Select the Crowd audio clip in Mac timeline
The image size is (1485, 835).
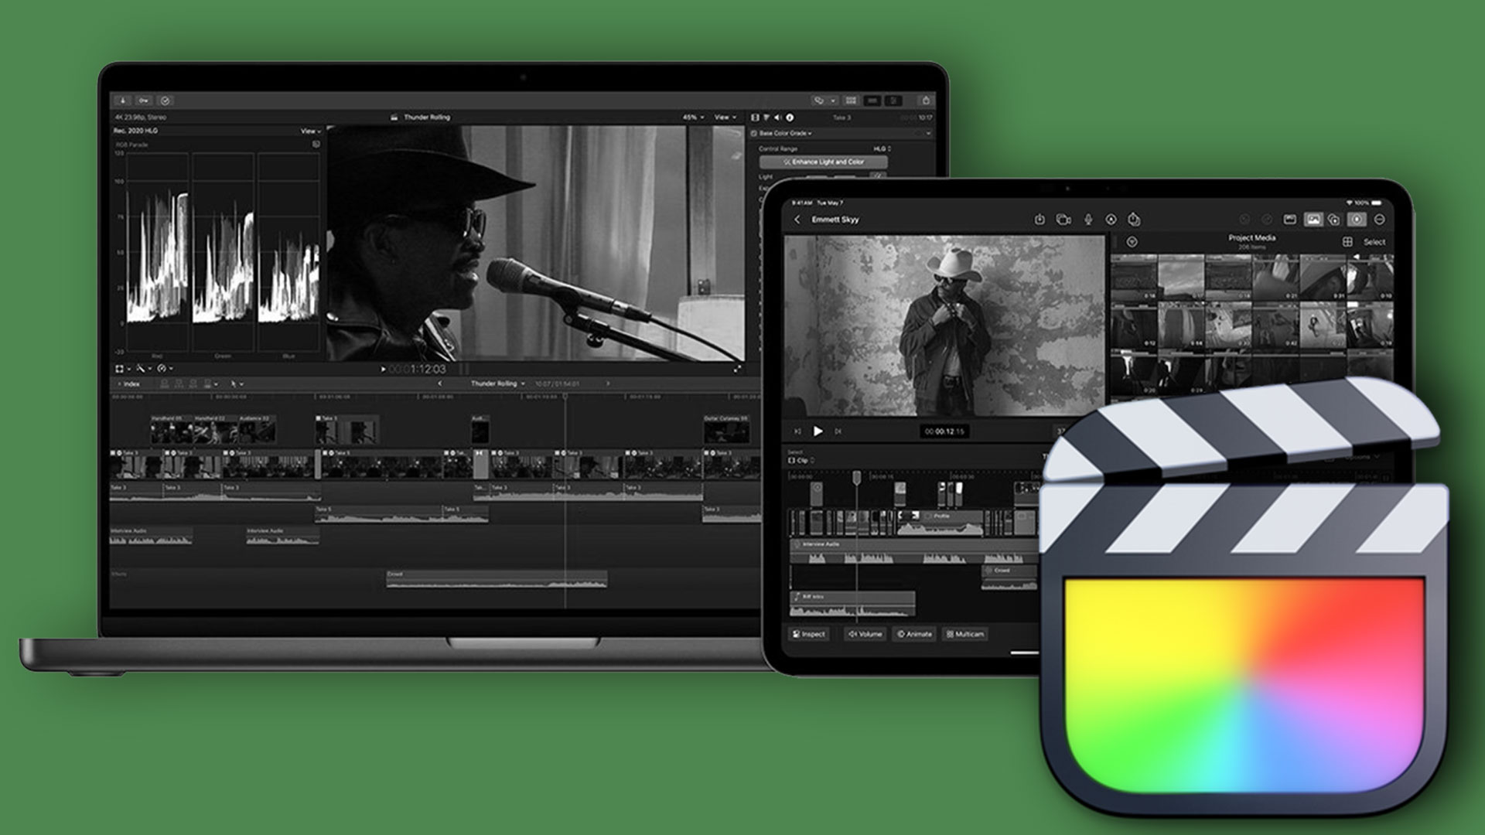pos(497,579)
